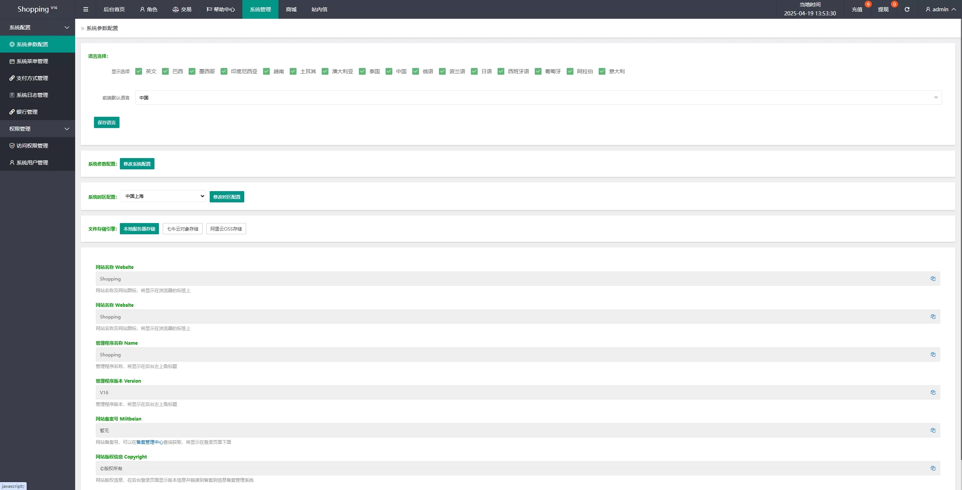Click the refresh icon in top bar
The height and width of the screenshot is (490, 962).
pyautogui.click(x=907, y=9)
